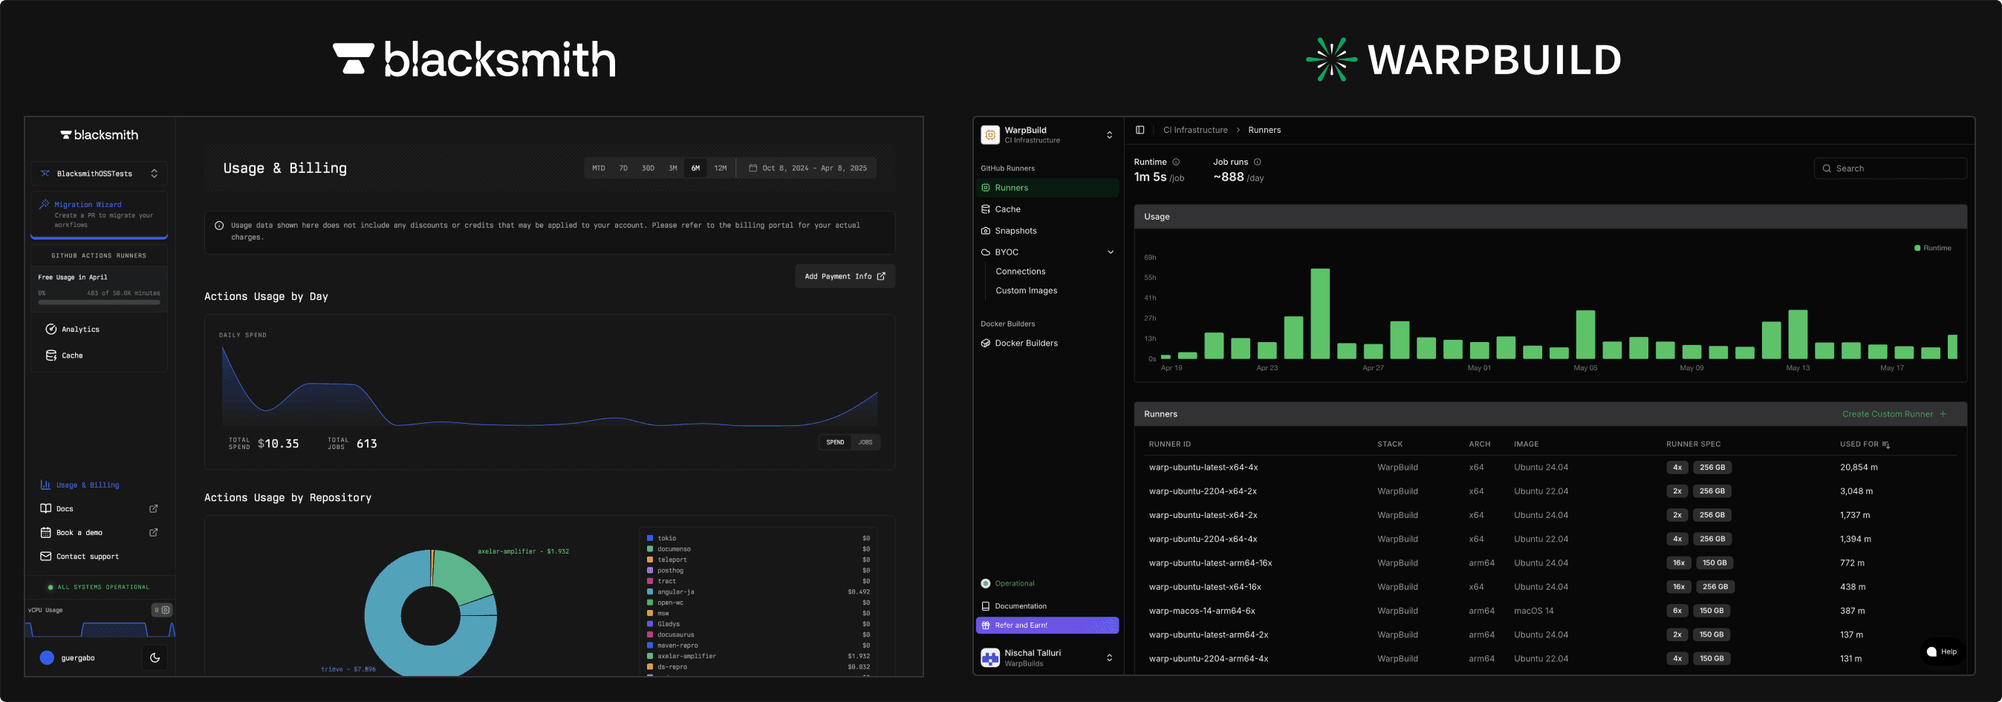Open Snapshots in the WarpBuild sidebar

point(1015,231)
